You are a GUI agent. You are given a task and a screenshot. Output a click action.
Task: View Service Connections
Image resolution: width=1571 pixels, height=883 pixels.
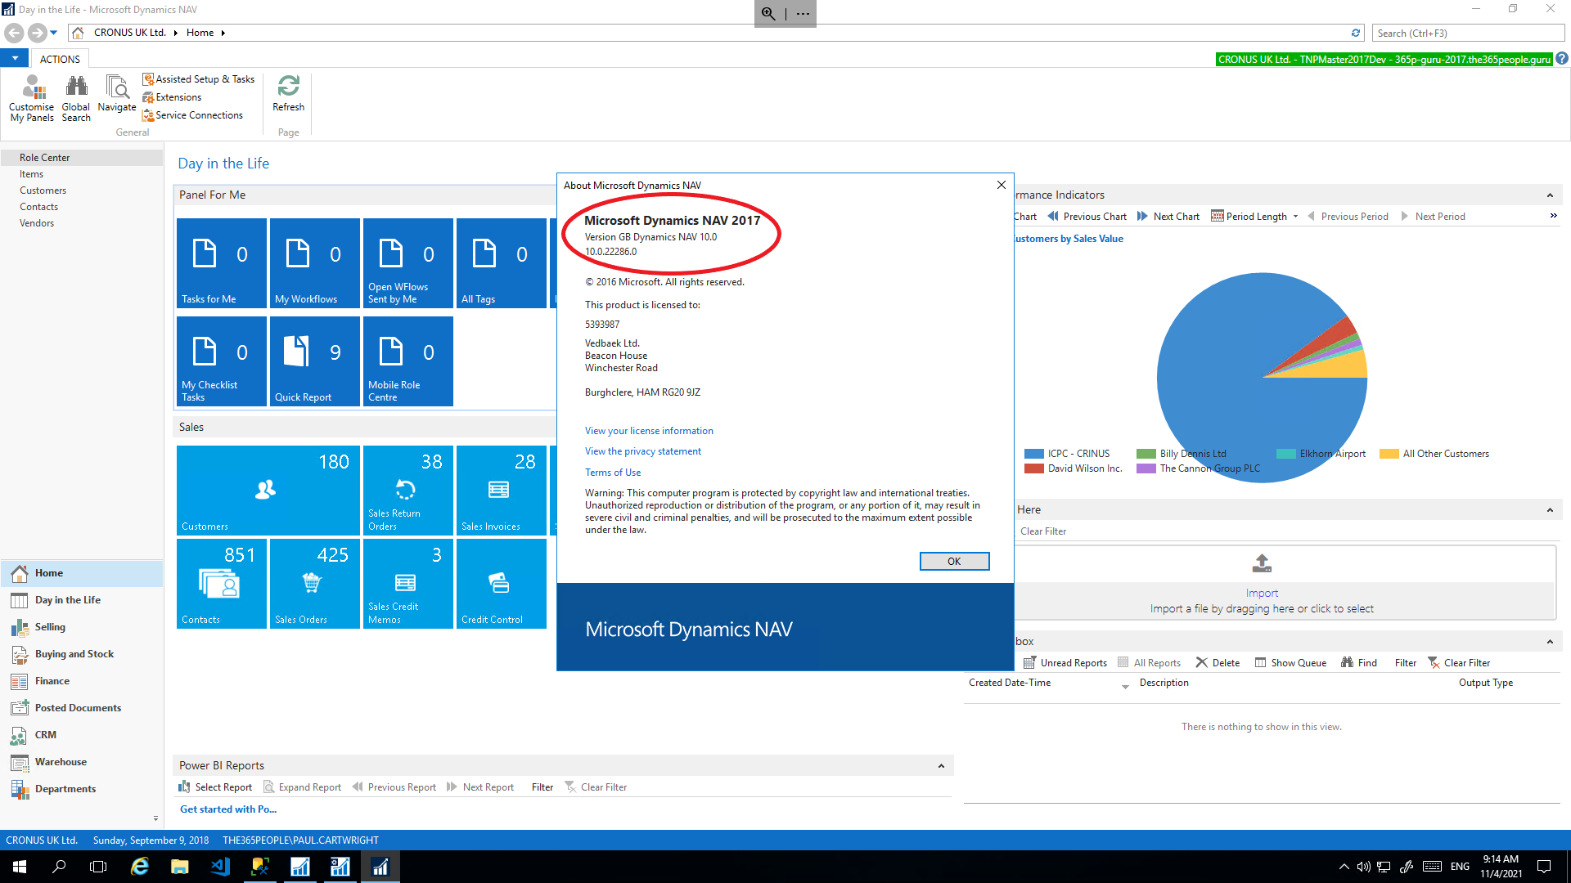click(x=194, y=114)
